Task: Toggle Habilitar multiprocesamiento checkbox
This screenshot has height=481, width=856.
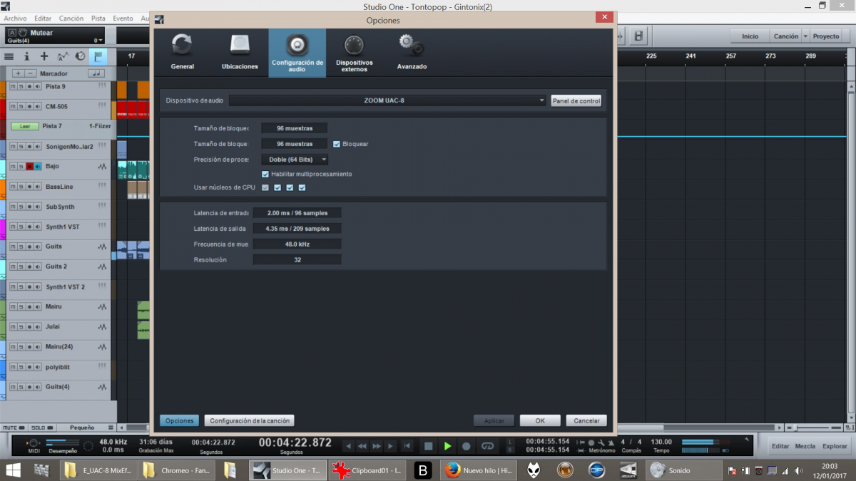Action: (265, 174)
